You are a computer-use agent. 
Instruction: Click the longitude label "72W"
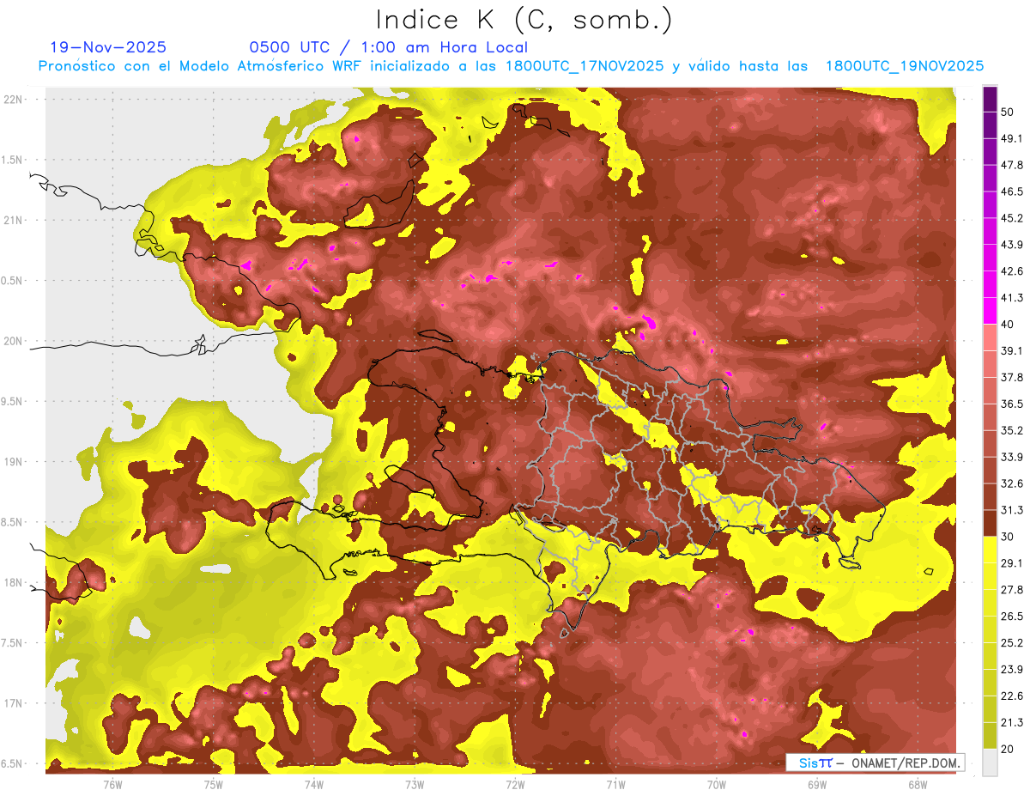click(515, 784)
